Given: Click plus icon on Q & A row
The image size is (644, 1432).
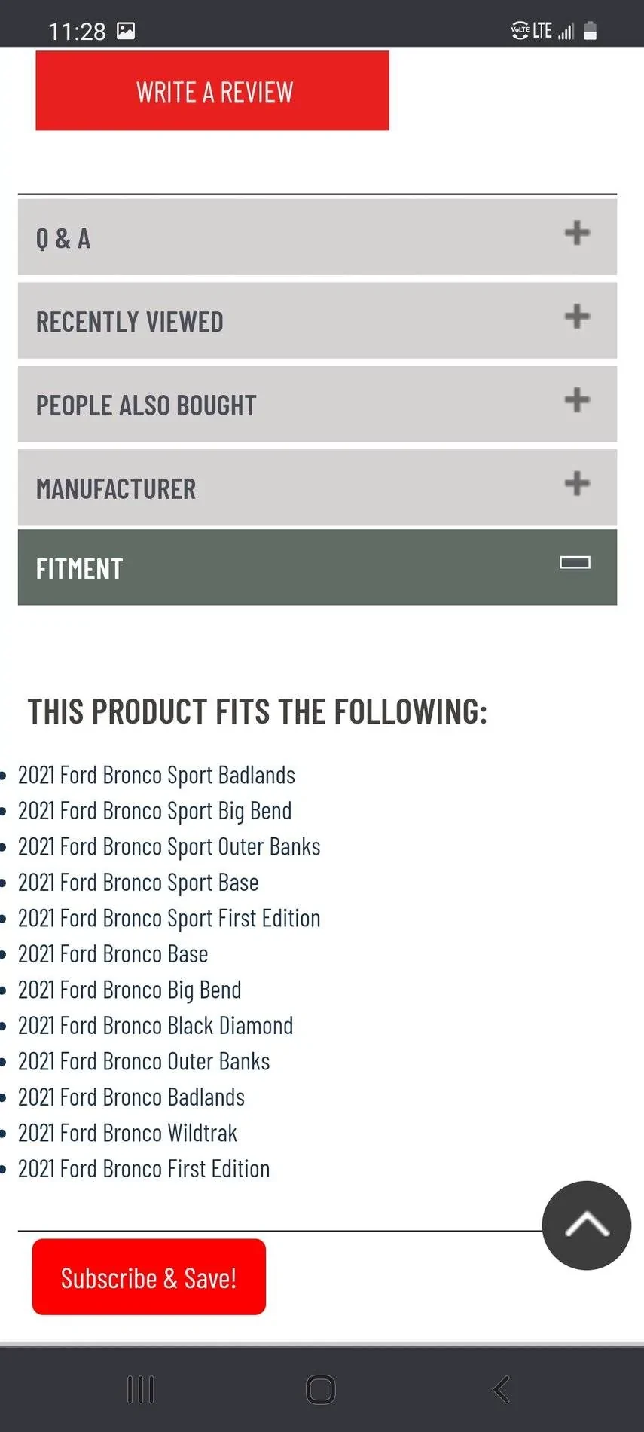Looking at the screenshot, I should click(577, 233).
